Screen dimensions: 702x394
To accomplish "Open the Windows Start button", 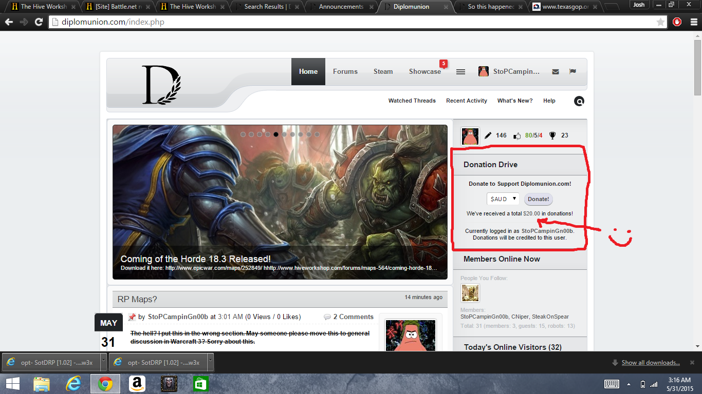I will click(12, 384).
